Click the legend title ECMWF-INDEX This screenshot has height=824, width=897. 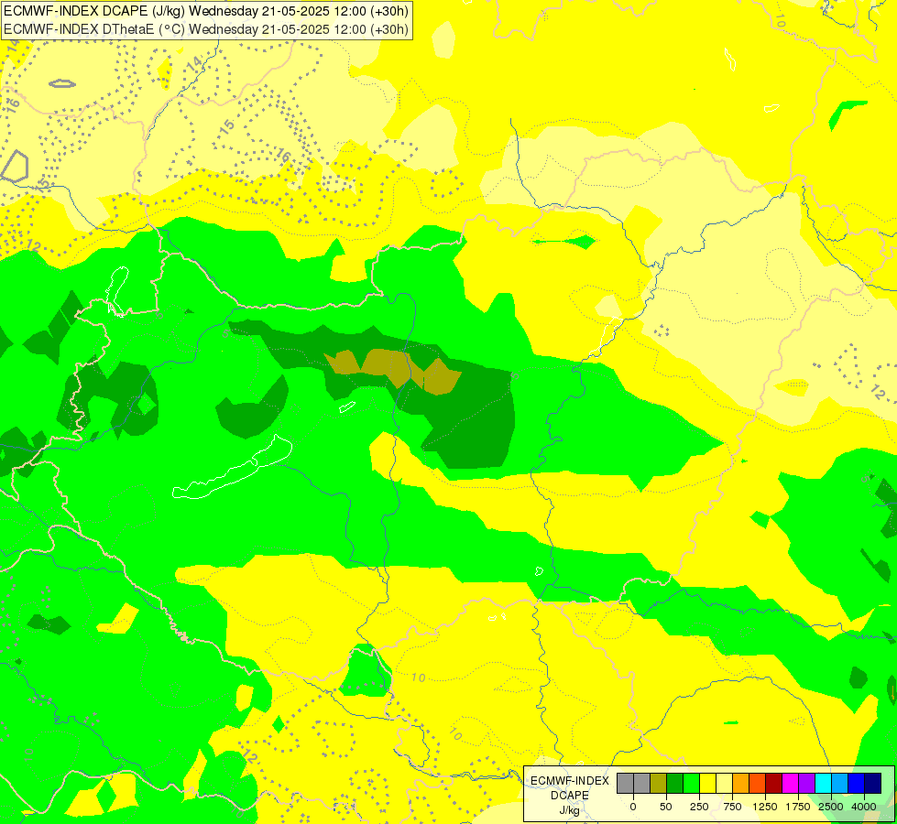570,781
